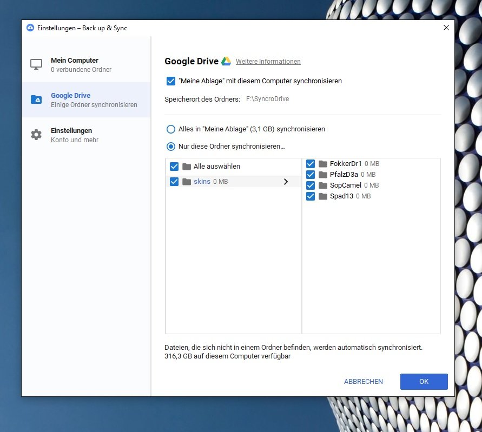Open the Mein Computer tab

click(x=87, y=64)
